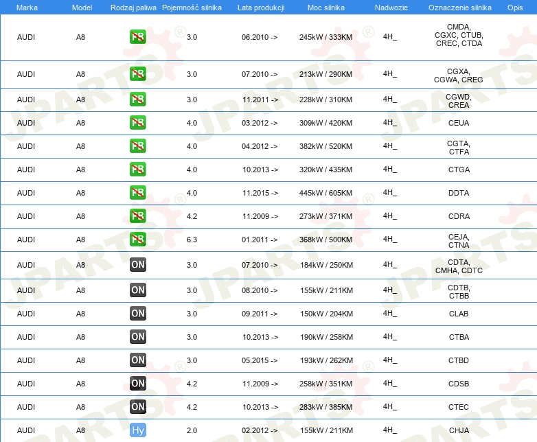537x442 pixels.
Task: Select the petrol icon in the CEUA row
Action: coord(137,123)
